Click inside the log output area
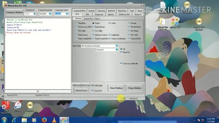 click(38, 54)
